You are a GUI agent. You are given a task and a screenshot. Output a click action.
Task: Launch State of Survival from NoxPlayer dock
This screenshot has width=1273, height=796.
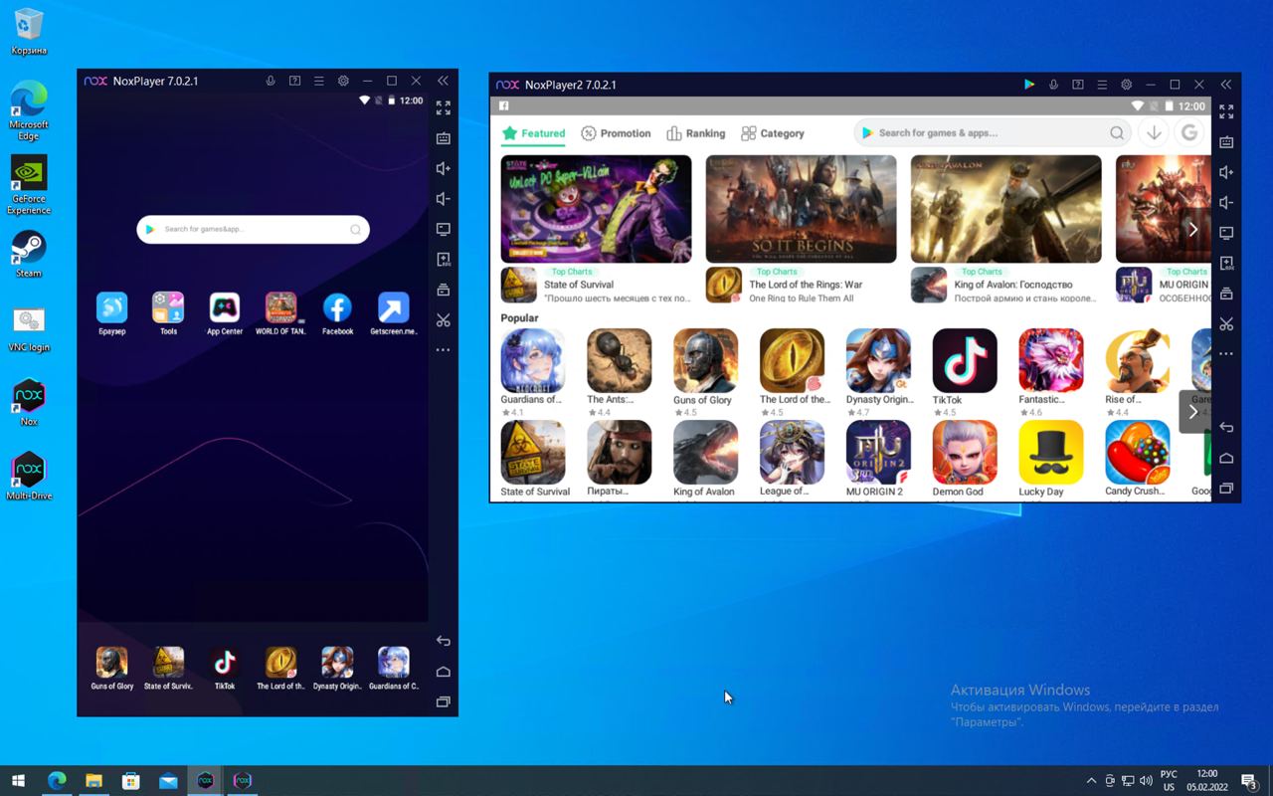click(x=168, y=663)
